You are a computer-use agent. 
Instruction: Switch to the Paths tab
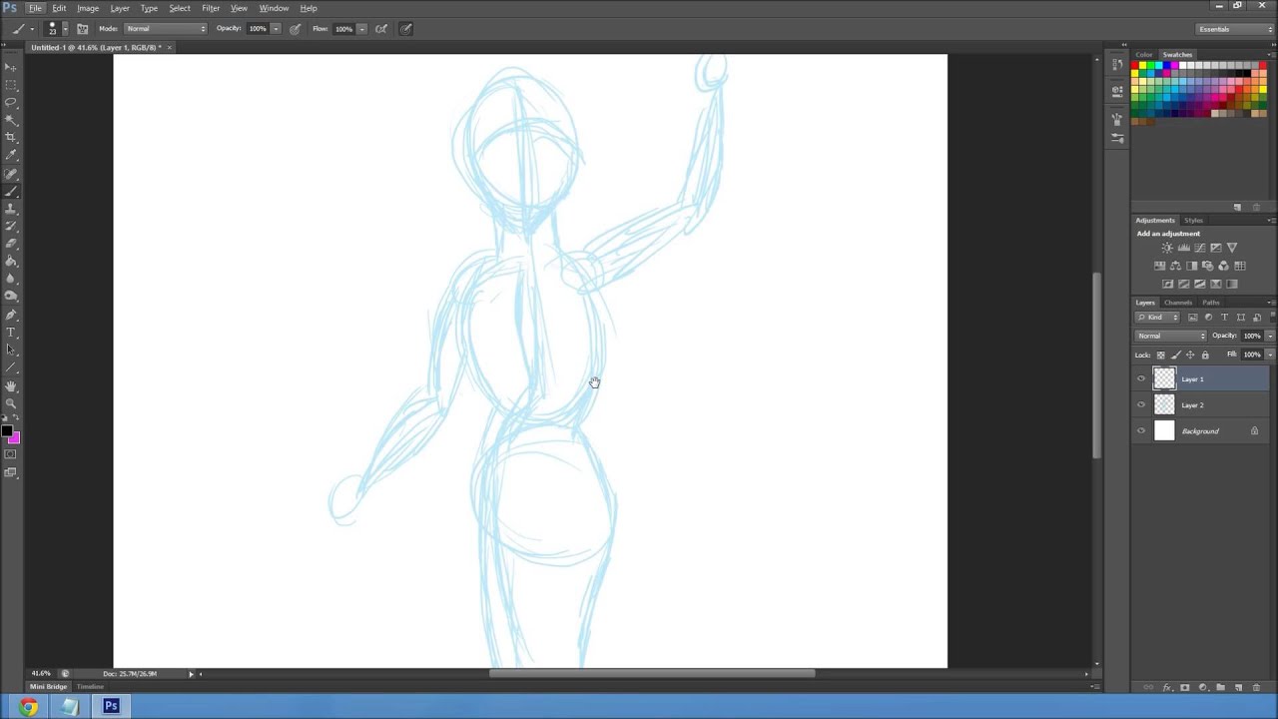(1211, 303)
